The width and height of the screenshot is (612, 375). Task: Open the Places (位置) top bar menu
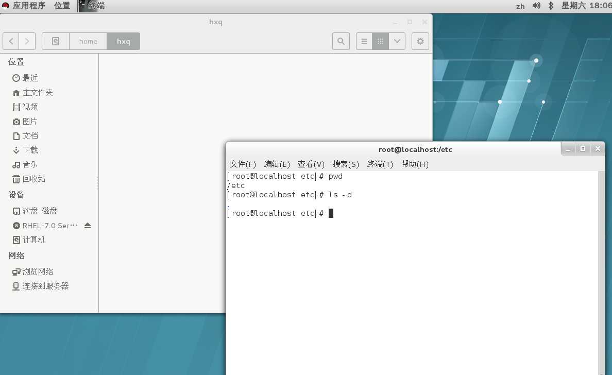62,6
